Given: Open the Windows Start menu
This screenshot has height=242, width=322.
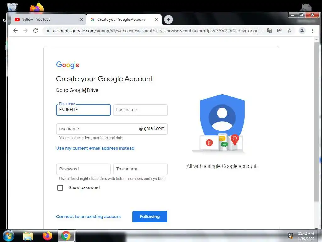Looking at the screenshot, I should point(8,236).
